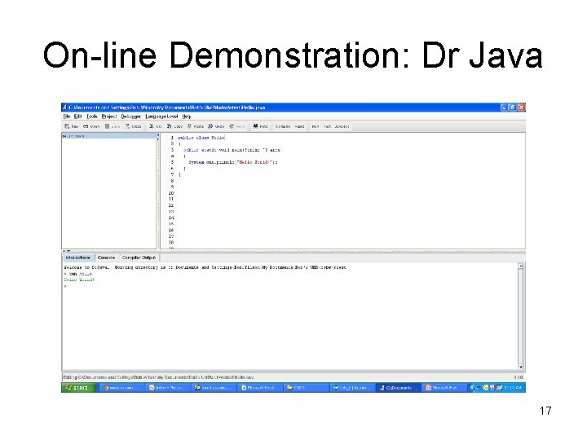587x440 pixels.
Task: Switch to the Compiler Output tab
Action: (139, 257)
